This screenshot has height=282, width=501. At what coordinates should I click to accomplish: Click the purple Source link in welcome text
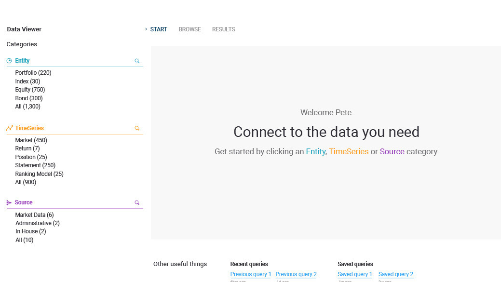coord(392,151)
